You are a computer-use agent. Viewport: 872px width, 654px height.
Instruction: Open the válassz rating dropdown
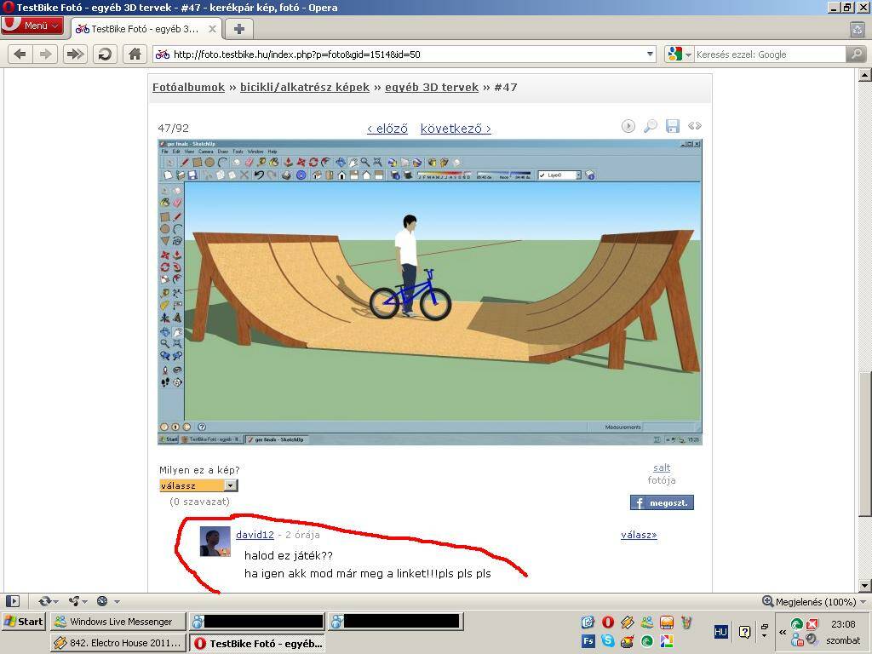pos(198,485)
